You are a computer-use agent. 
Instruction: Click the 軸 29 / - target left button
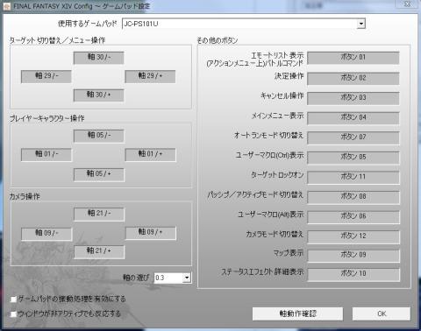coord(46,76)
